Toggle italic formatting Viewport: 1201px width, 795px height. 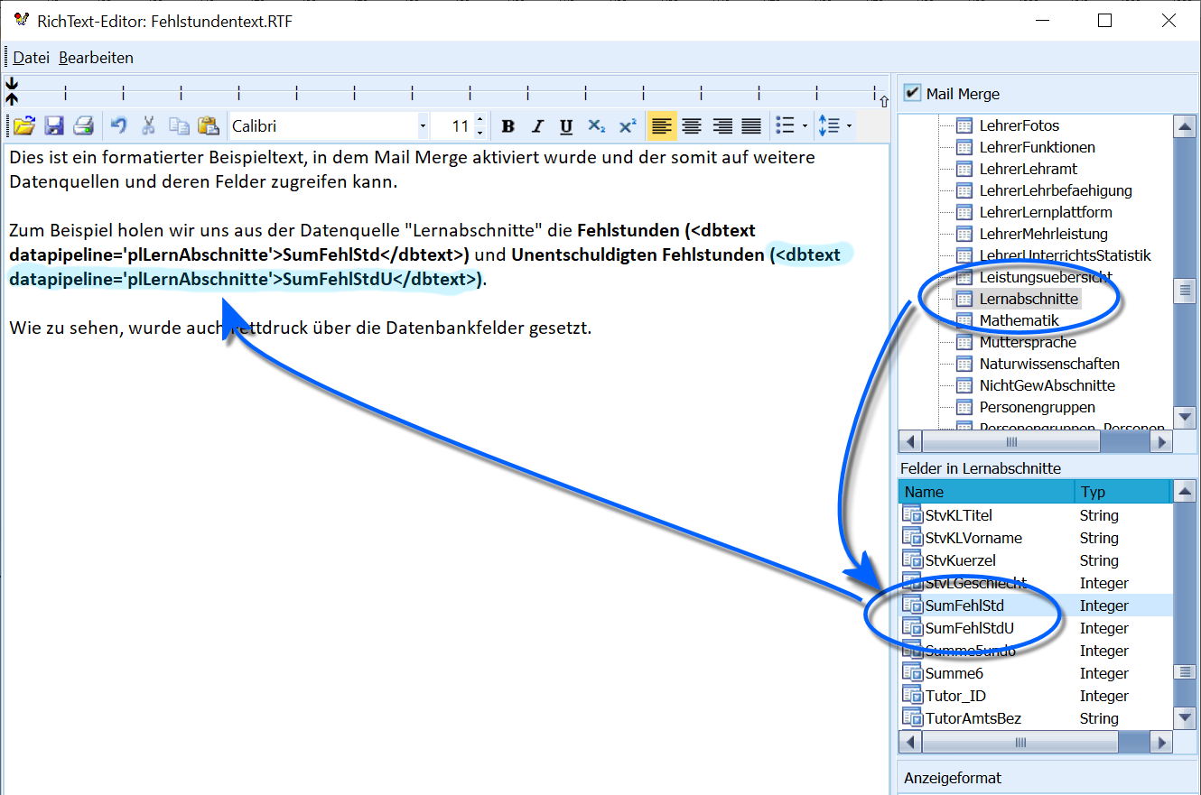(537, 126)
